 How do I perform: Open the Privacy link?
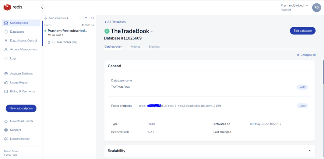pos(15,151)
